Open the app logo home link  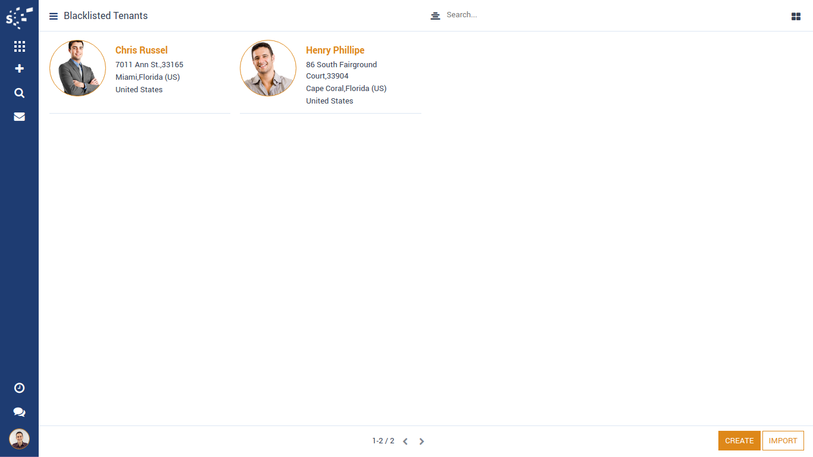click(19, 17)
